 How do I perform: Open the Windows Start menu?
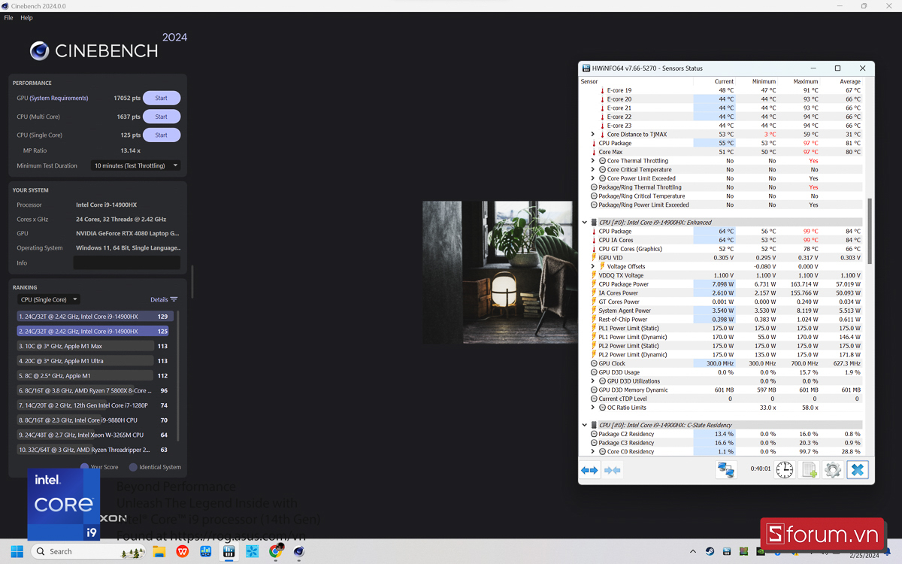coord(17,552)
